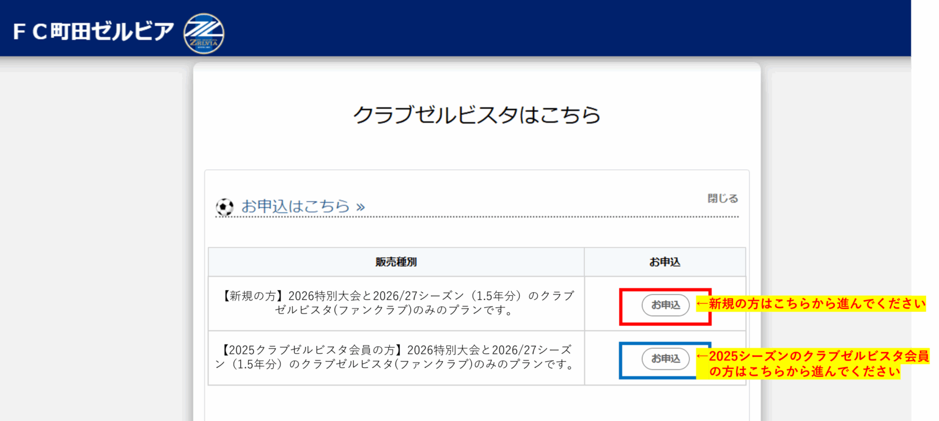Click the navy blue header bar
This screenshot has height=421, width=939.
[x=550, y=28]
